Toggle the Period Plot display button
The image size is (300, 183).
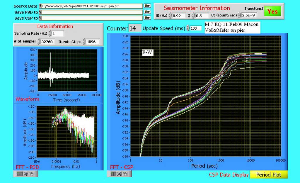pos(269,174)
